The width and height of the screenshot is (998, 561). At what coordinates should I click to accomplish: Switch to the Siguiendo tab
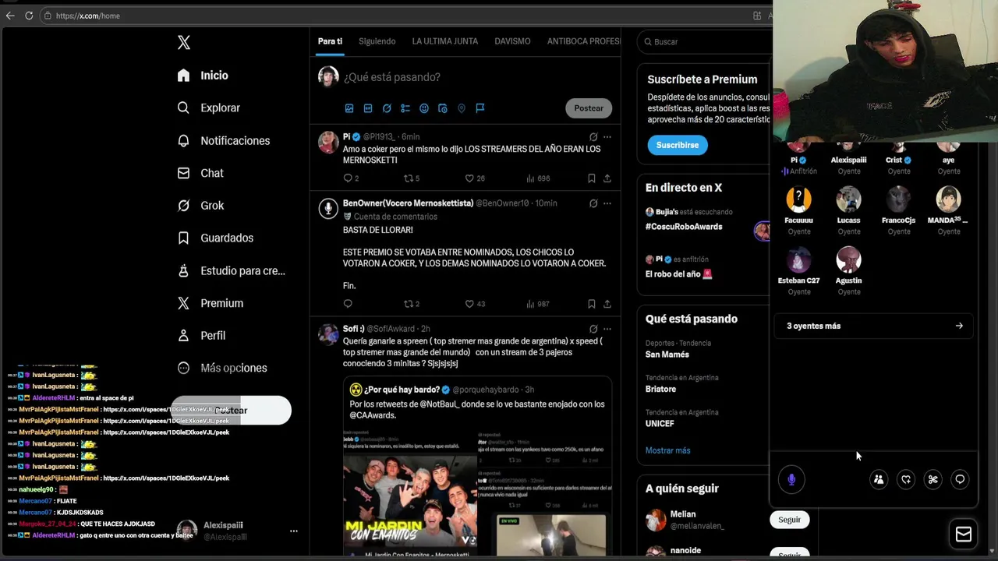(x=377, y=41)
